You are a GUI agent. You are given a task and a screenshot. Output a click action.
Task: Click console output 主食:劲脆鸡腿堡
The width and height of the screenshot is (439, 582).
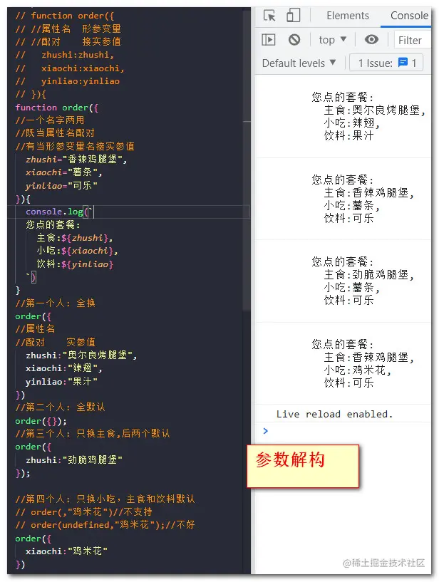pyautogui.click(x=369, y=275)
